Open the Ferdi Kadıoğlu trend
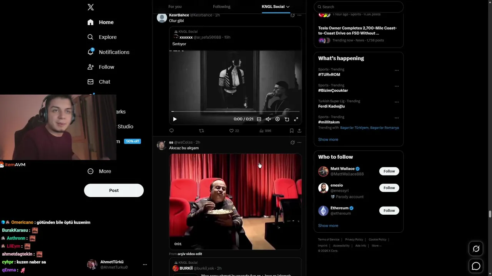 [331, 106]
